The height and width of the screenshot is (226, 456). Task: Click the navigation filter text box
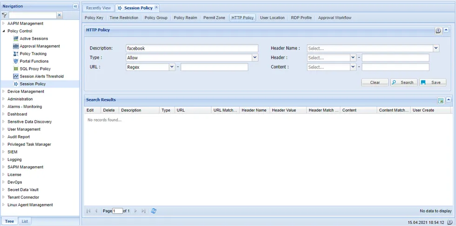tap(32, 15)
